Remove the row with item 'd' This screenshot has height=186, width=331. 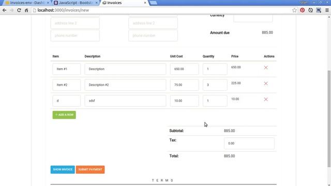(266, 99)
